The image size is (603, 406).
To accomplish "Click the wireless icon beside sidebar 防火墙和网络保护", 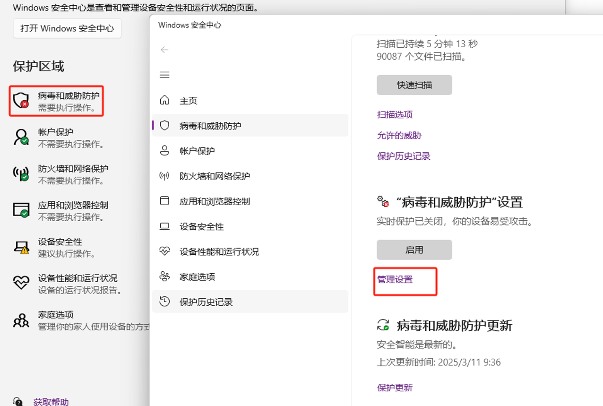I will [x=164, y=176].
